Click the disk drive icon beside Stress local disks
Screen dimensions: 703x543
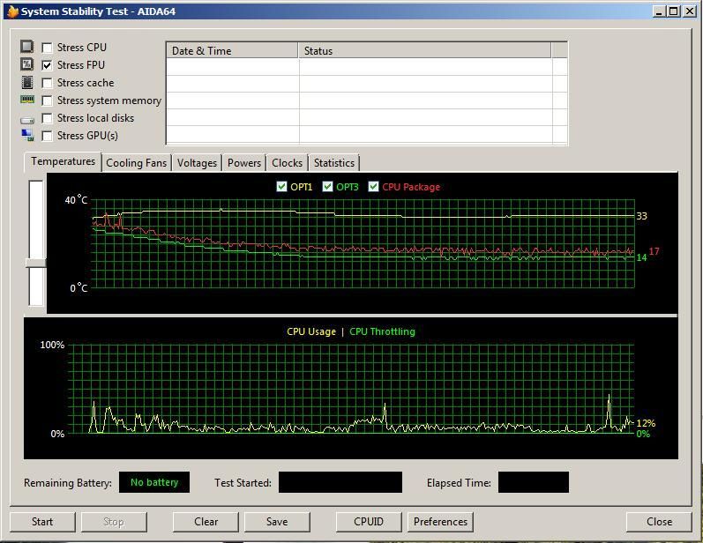point(27,120)
